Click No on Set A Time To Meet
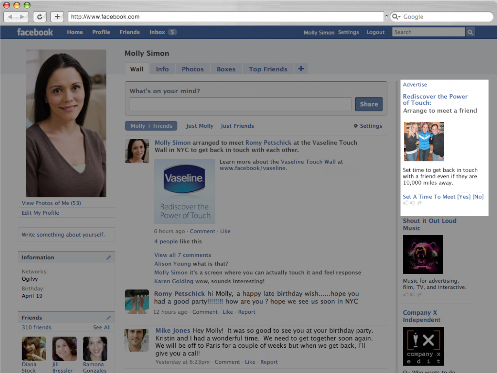The width and height of the screenshot is (498, 374). pyautogui.click(x=478, y=196)
